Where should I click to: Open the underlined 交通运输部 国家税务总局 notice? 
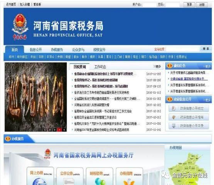[x=189, y=79]
